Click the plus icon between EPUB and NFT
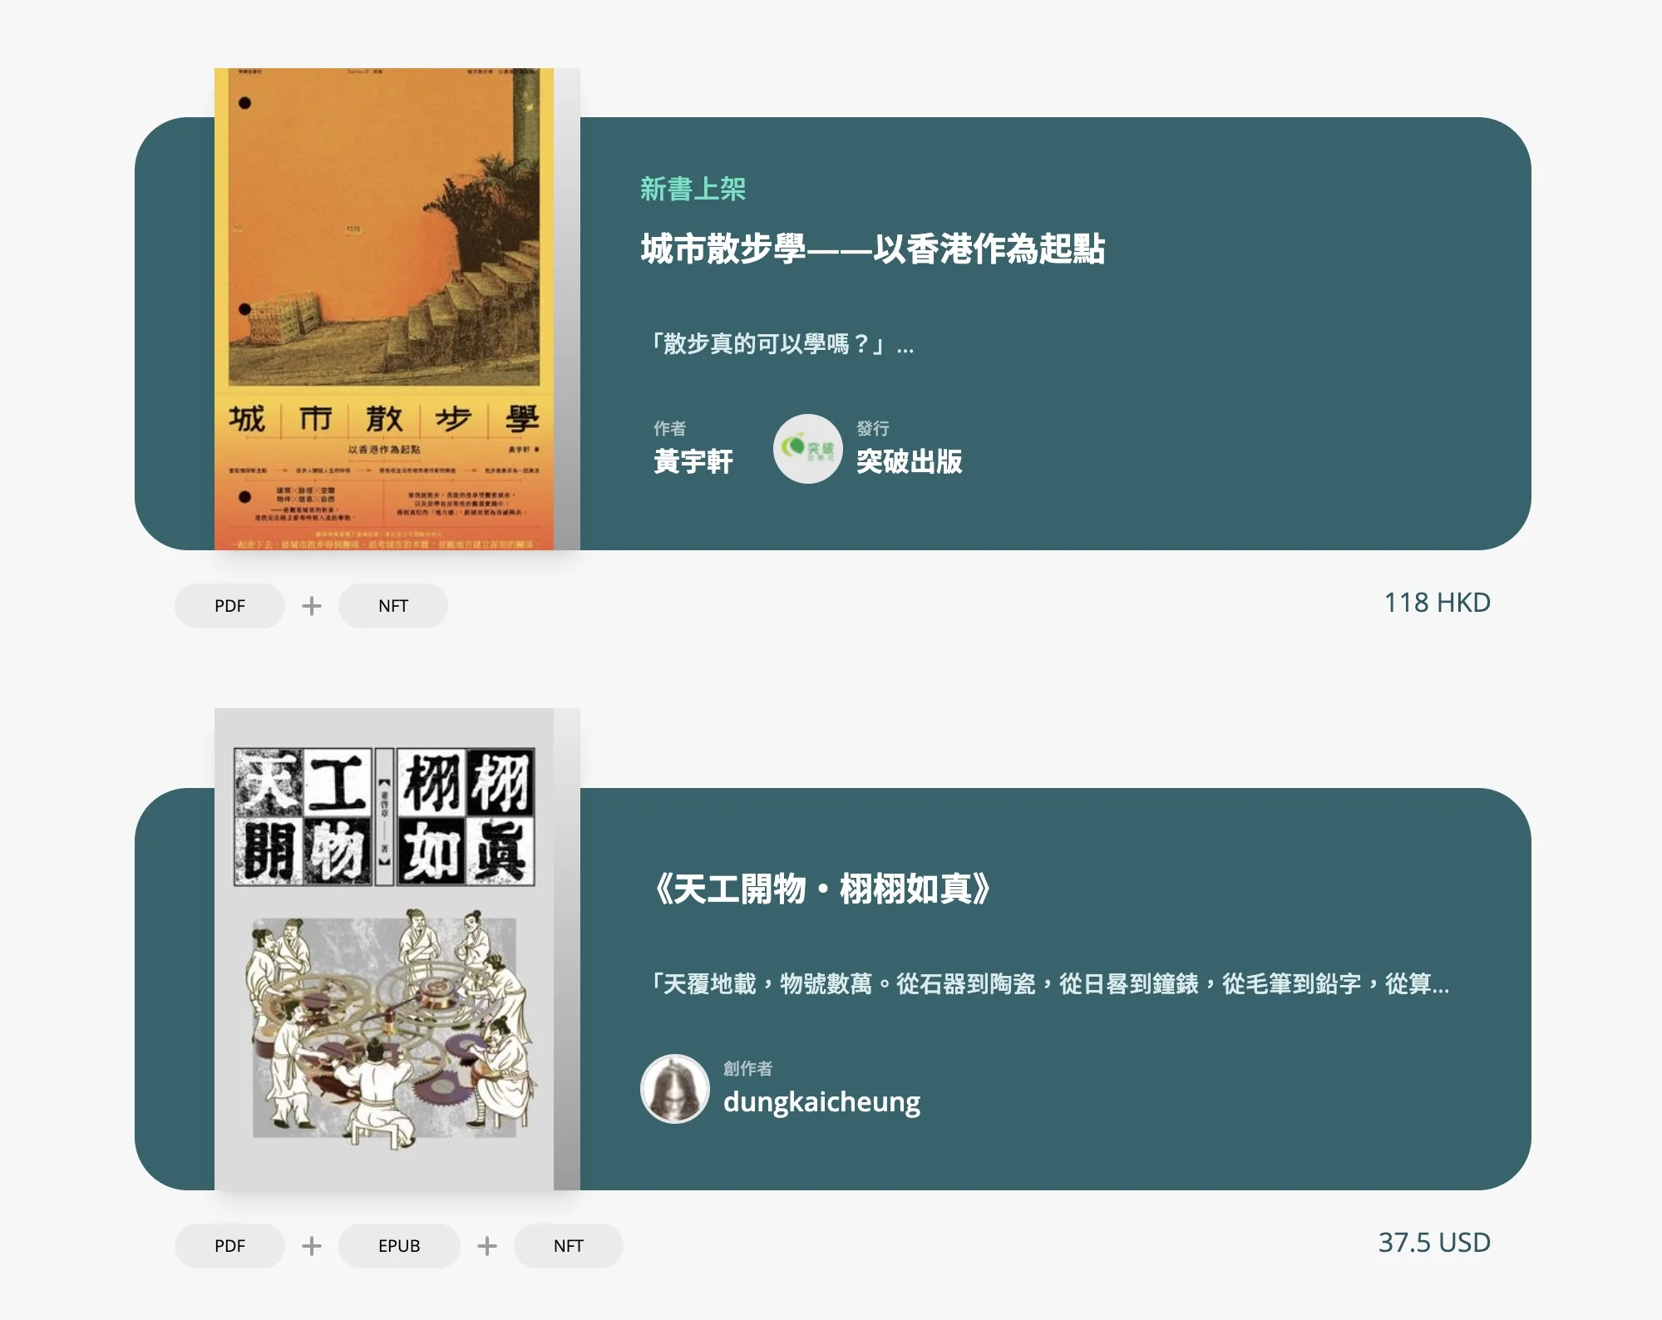This screenshot has width=1662, height=1320. [x=487, y=1246]
